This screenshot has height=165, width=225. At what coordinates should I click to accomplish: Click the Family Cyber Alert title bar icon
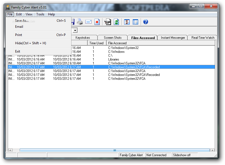(8, 7)
